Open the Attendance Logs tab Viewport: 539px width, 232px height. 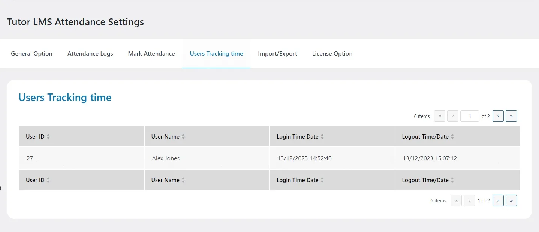pyautogui.click(x=90, y=53)
